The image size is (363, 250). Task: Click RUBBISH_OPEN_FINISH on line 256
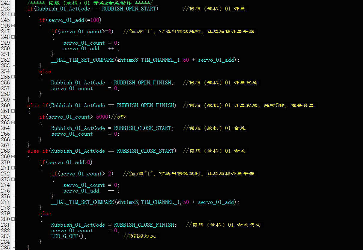(x=142, y=83)
